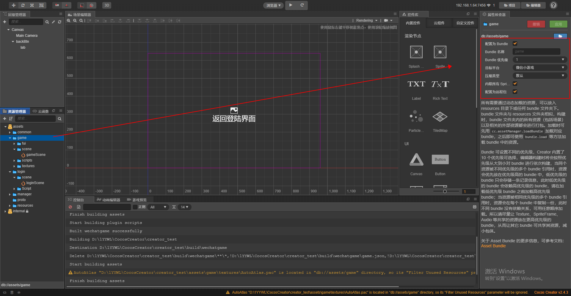Focus the Bundle 名称 input field
The width and height of the screenshot is (571, 296).
(537, 52)
